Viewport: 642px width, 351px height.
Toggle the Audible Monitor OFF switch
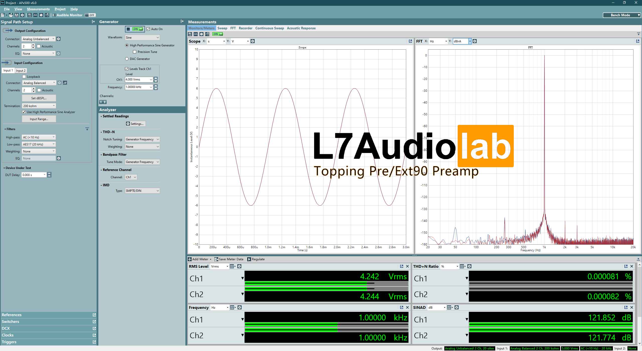(x=90, y=15)
